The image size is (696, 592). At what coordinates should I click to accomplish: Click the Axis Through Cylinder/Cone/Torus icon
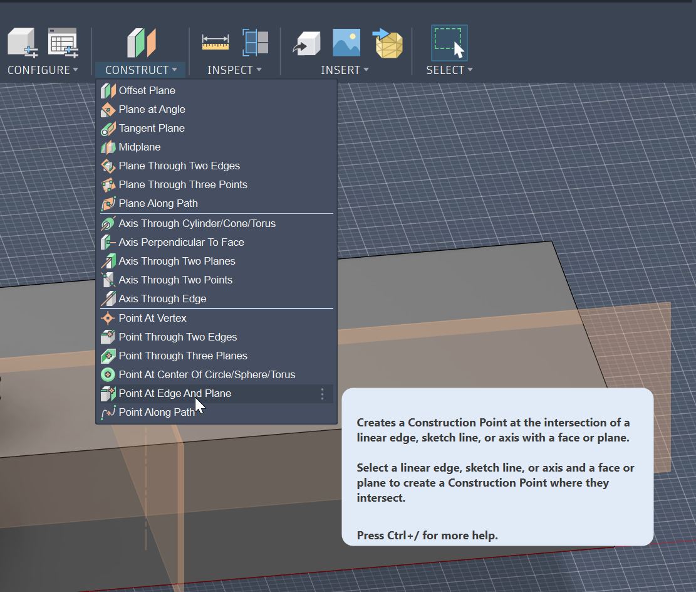[x=108, y=223]
